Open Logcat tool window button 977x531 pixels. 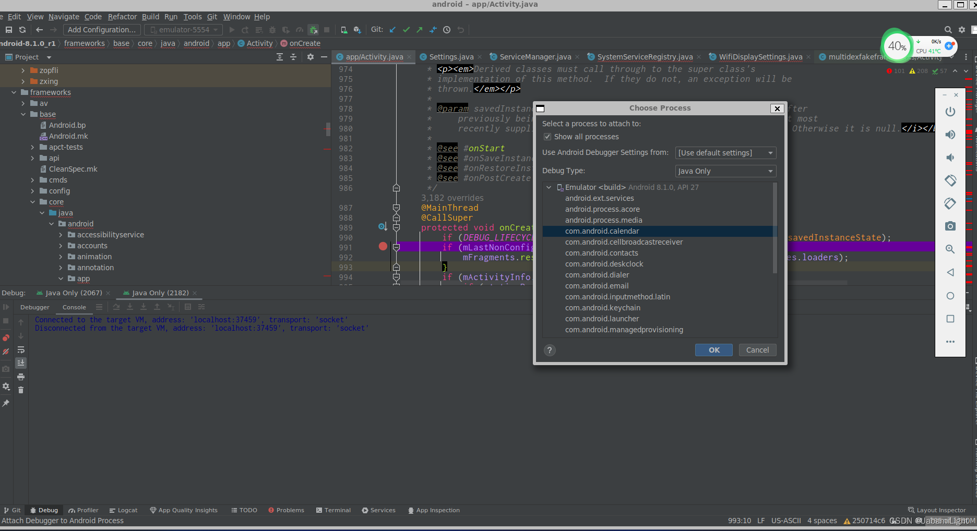point(124,510)
